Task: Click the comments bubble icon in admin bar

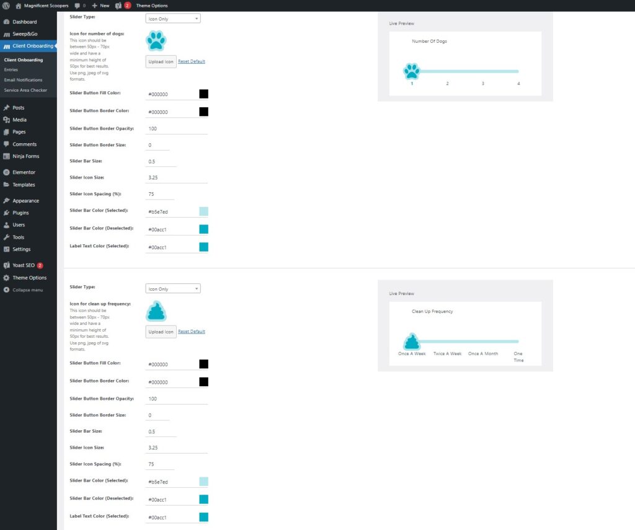Action: (x=77, y=6)
